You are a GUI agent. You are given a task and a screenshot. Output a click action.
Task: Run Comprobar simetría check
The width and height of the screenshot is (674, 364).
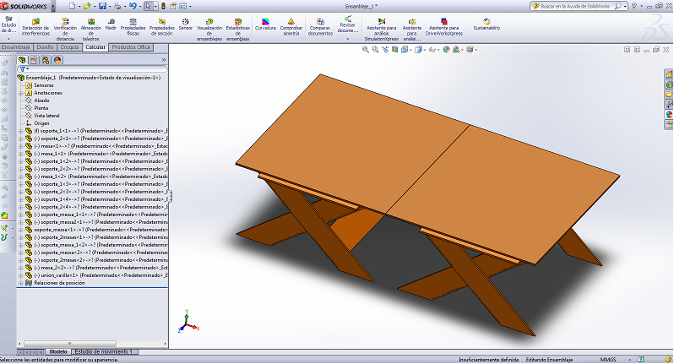click(x=291, y=27)
